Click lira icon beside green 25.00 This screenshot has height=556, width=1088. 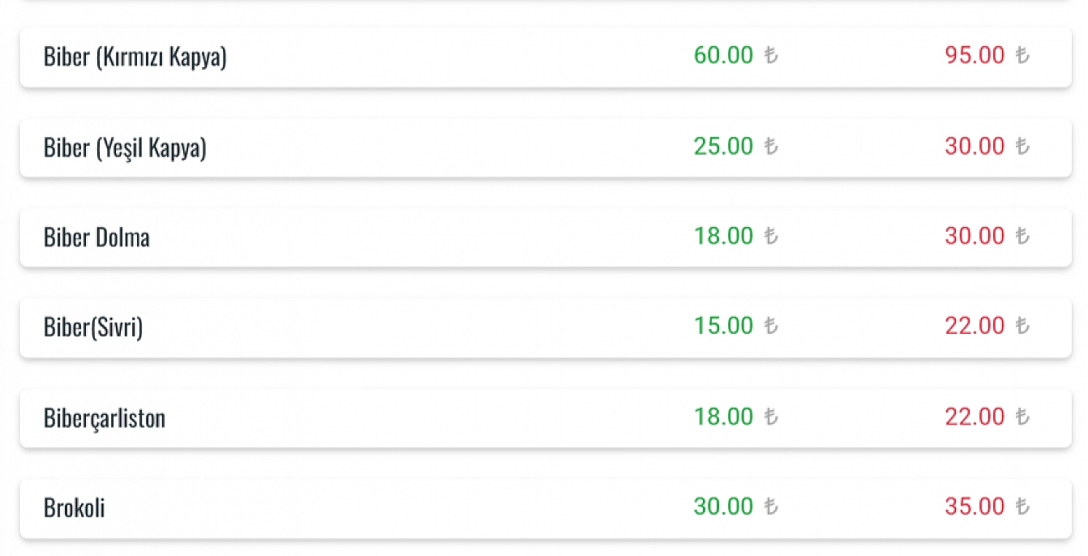click(x=770, y=147)
